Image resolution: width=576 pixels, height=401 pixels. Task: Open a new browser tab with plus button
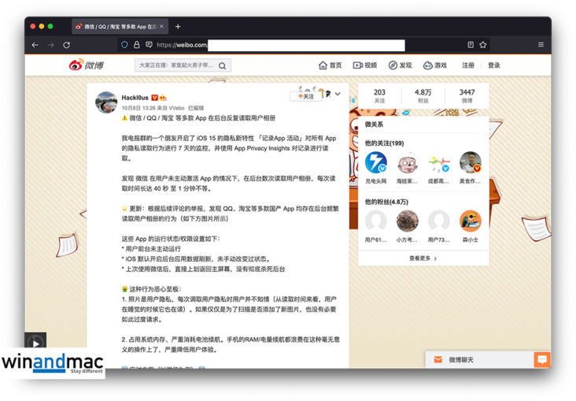coord(178,26)
